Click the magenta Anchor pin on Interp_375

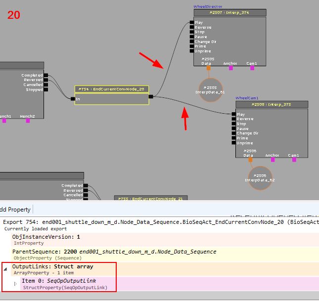tap(273, 160)
